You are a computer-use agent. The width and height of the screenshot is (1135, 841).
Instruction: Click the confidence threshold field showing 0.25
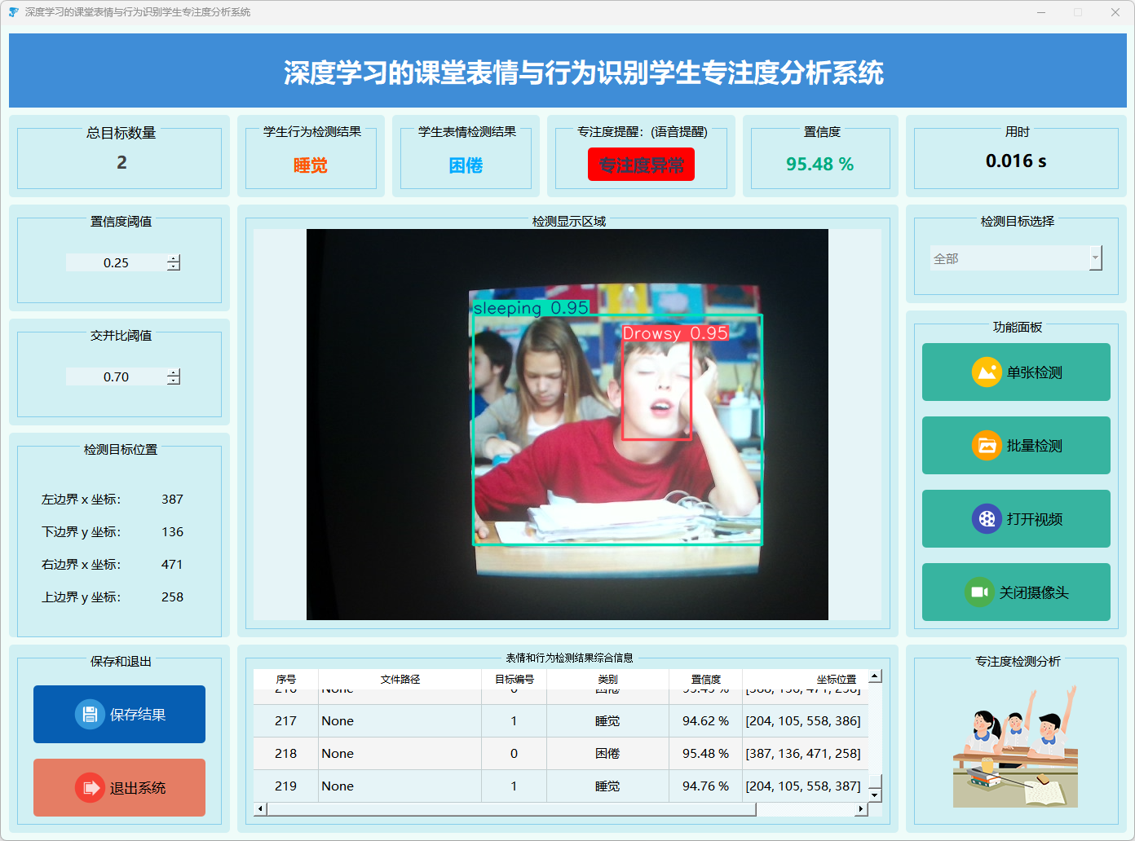pos(116,262)
